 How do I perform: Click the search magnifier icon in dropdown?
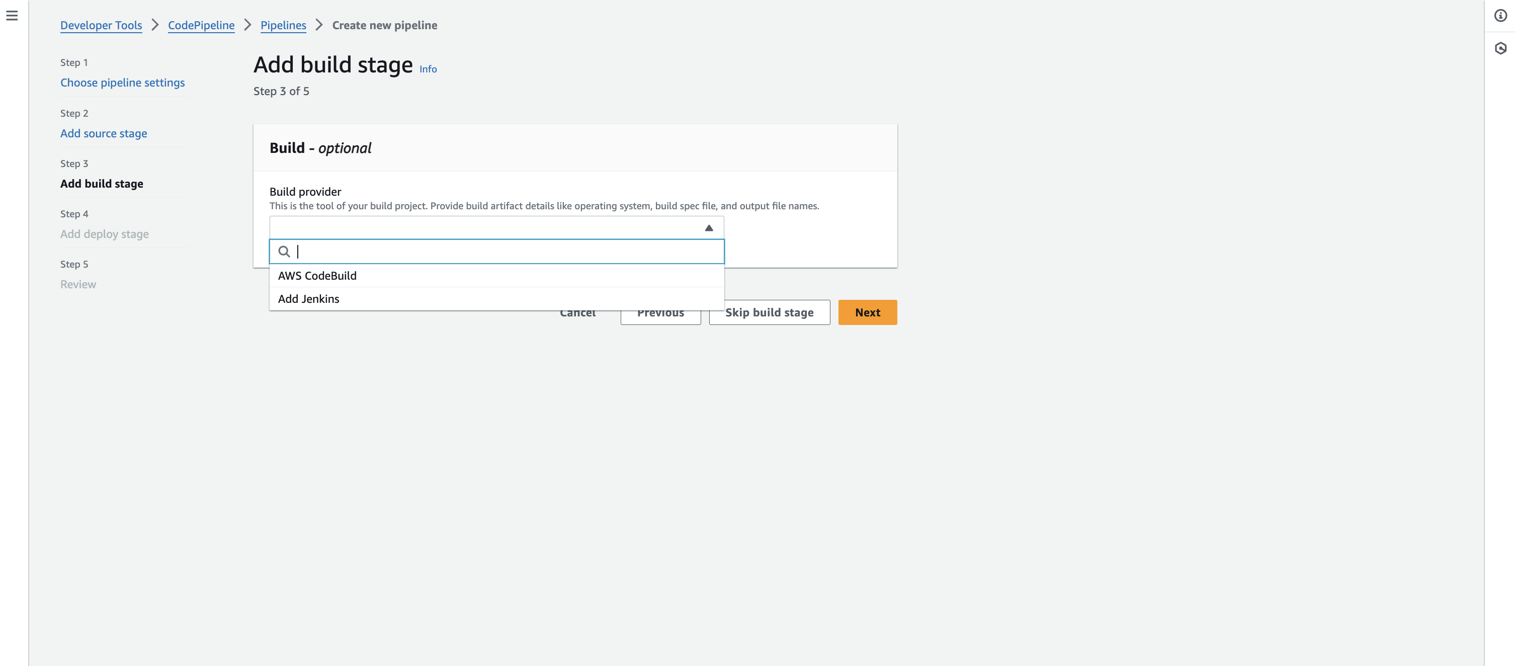[284, 252]
